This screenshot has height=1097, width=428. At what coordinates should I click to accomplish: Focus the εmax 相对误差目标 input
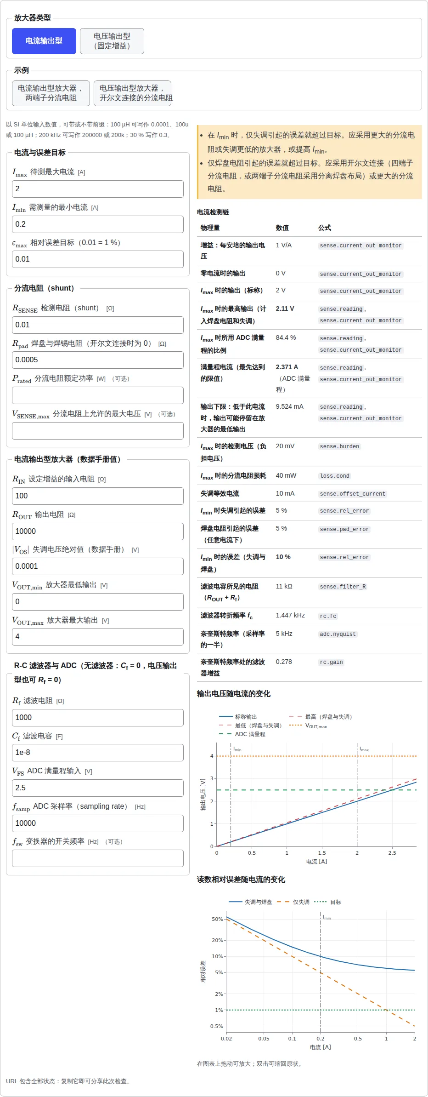(98, 259)
